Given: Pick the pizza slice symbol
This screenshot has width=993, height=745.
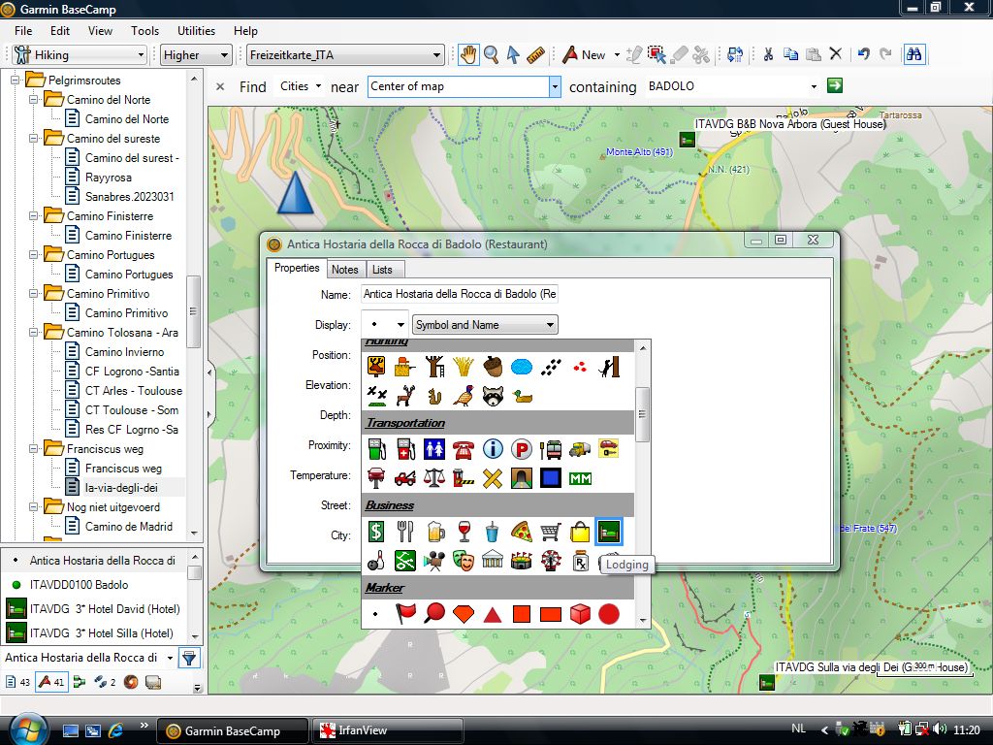Looking at the screenshot, I should (x=522, y=532).
